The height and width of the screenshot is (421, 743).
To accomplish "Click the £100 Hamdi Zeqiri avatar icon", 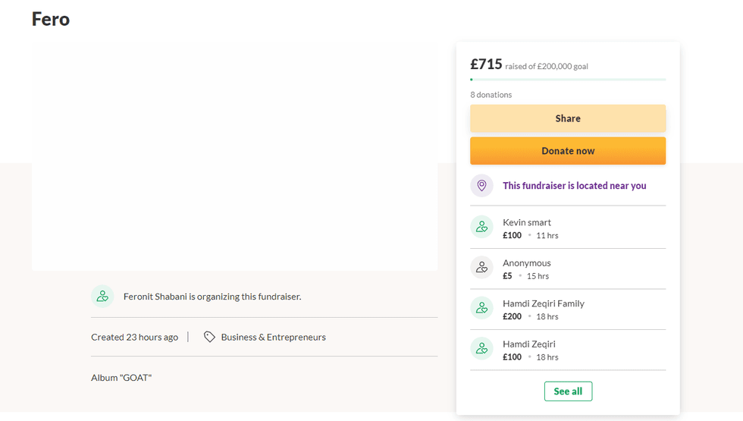I will pyautogui.click(x=481, y=348).
